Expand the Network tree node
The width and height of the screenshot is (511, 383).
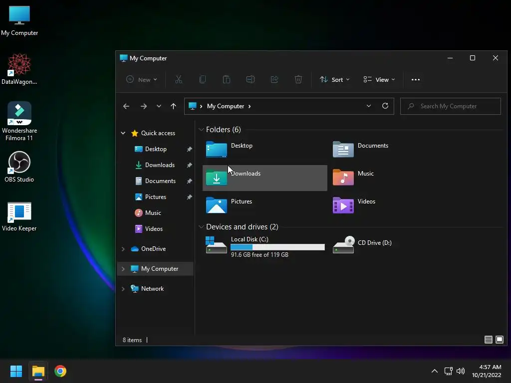123,289
